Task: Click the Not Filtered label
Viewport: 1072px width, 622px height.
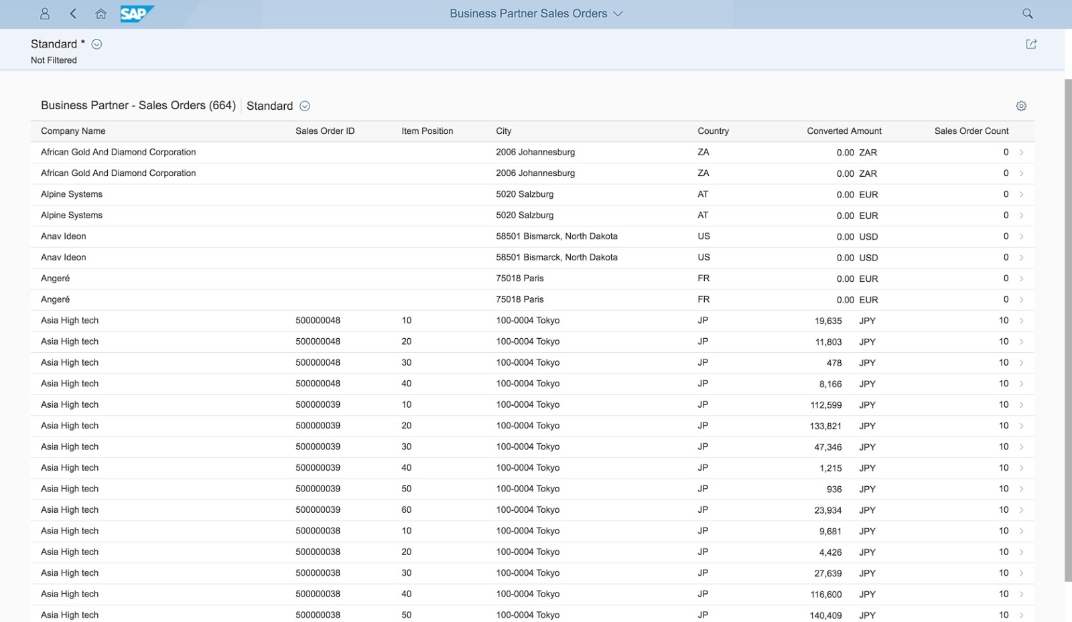Action: tap(53, 60)
